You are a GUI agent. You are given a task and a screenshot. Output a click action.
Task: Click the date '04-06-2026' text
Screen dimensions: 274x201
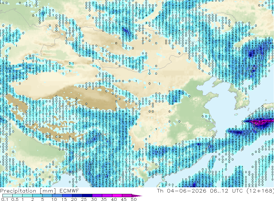point(186,191)
